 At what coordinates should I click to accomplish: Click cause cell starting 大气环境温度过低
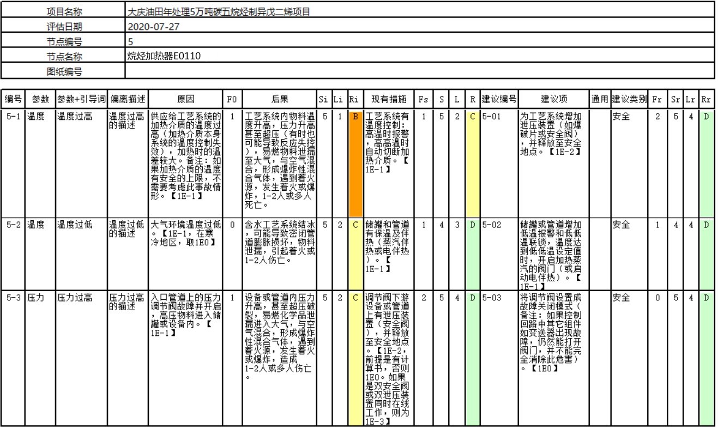[185, 255]
